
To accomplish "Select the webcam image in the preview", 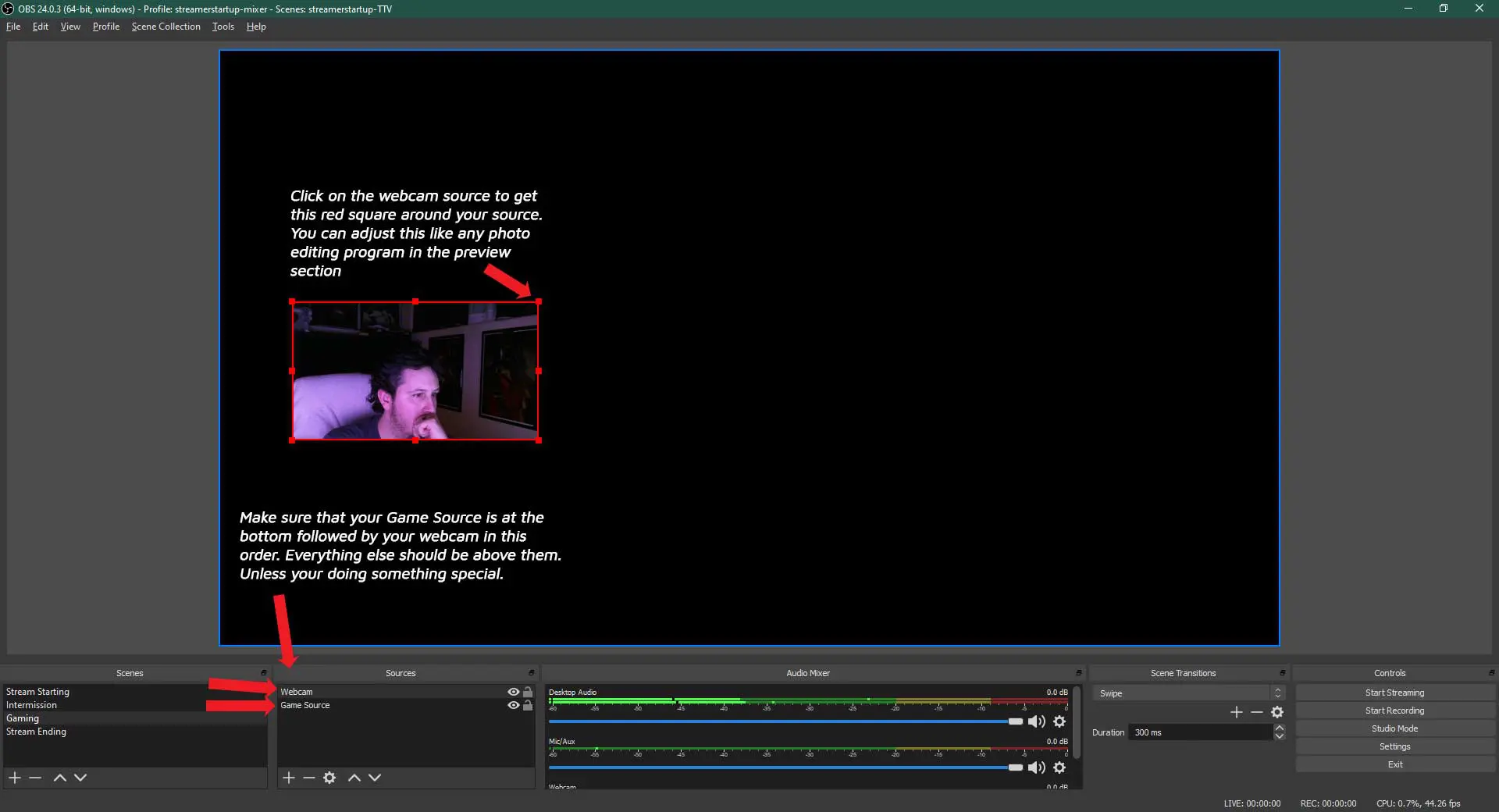I will 415,371.
